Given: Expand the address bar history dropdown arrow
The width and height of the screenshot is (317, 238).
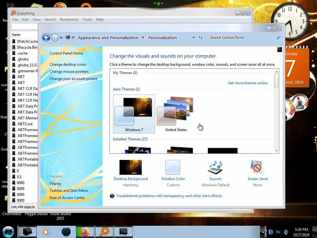Looking at the screenshot, I should [x=193, y=37].
